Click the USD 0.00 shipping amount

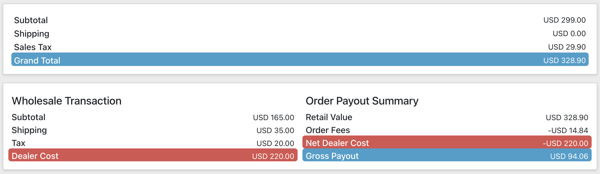tap(569, 34)
